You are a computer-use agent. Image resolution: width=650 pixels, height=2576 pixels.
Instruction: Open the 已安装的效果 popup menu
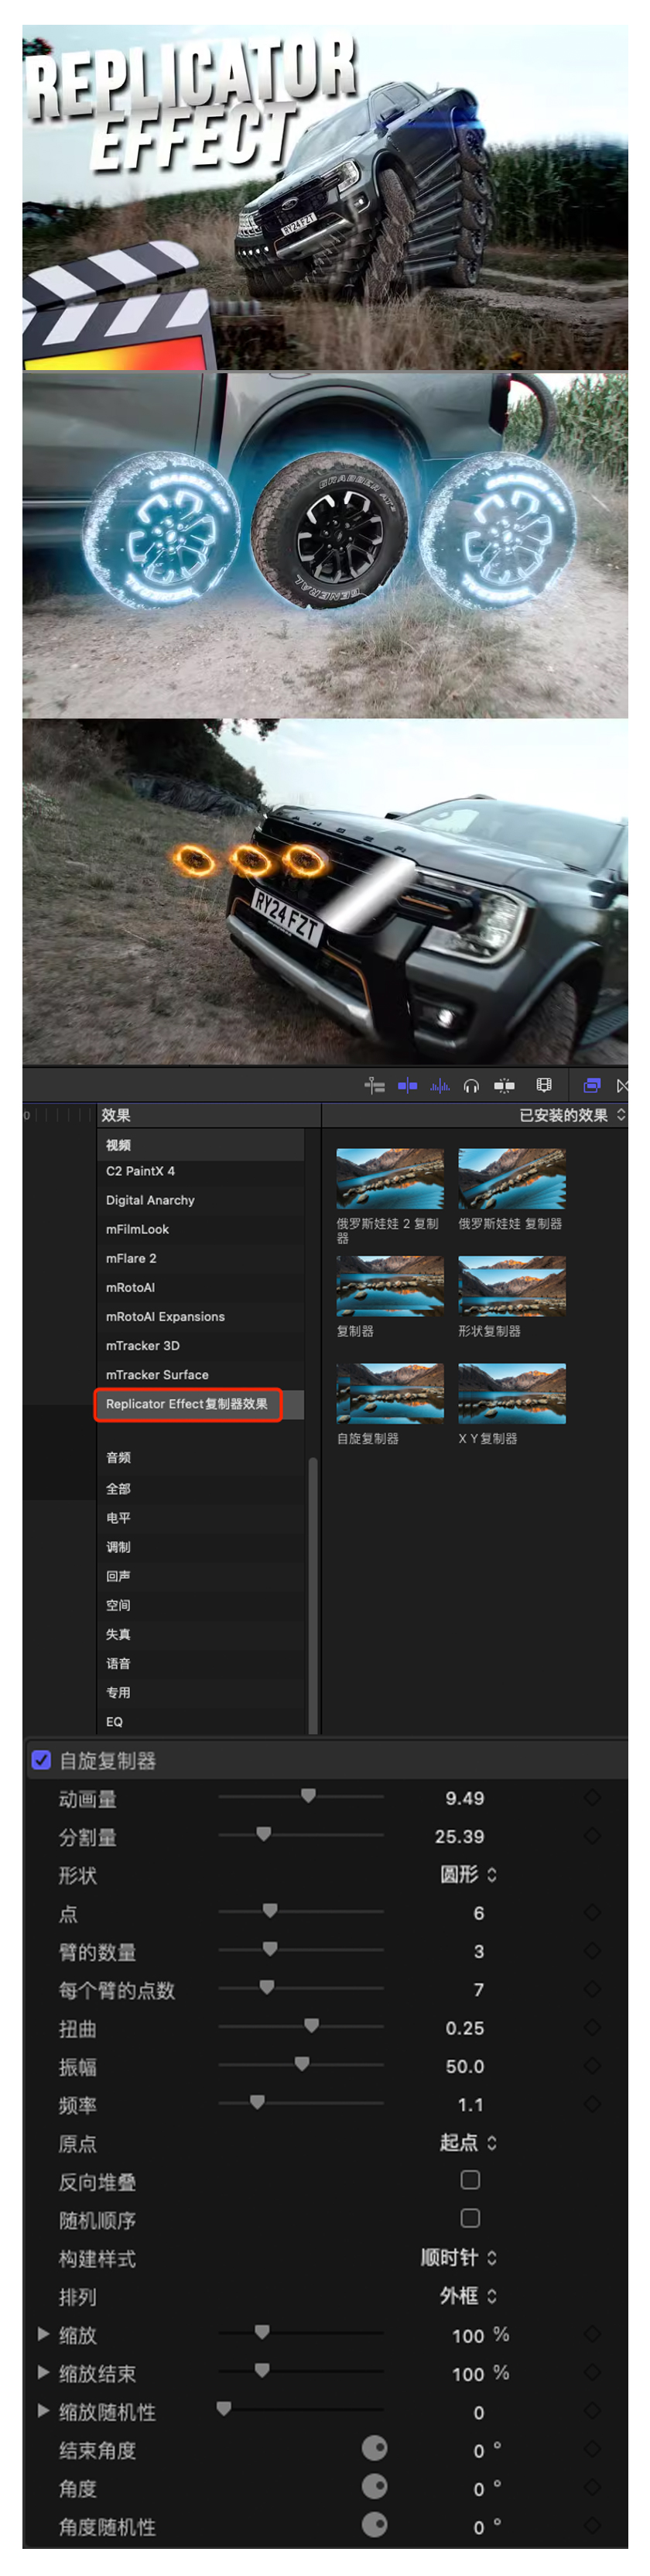(x=572, y=1115)
